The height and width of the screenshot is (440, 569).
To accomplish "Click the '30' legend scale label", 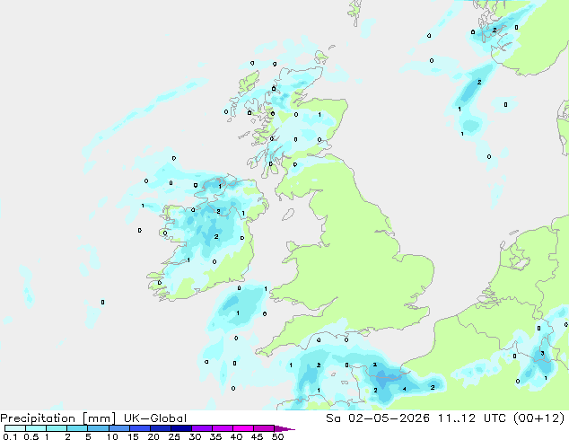I will 195,436.
